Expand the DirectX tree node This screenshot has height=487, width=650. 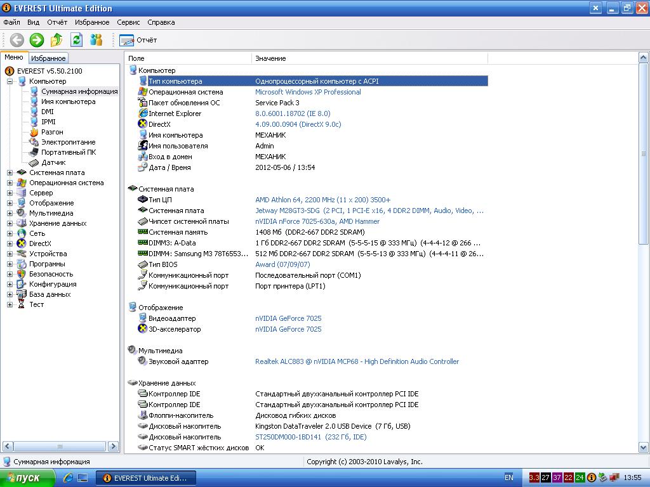click(x=10, y=244)
